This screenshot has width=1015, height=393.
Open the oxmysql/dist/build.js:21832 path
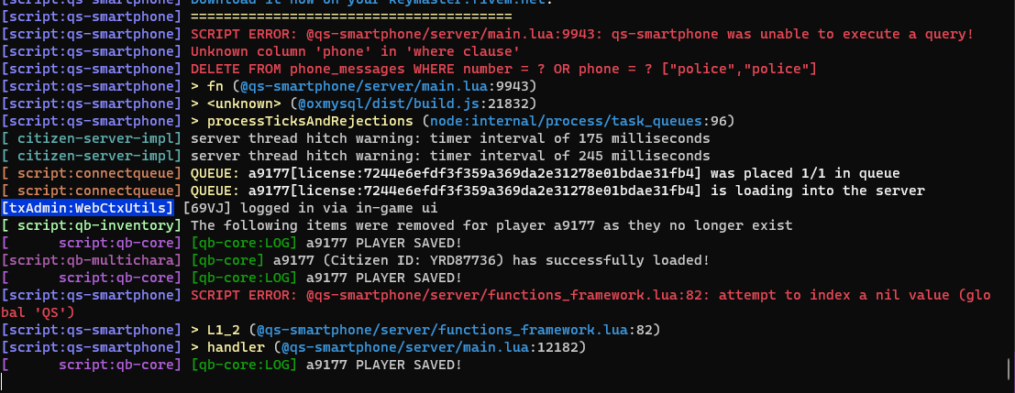coord(417,104)
